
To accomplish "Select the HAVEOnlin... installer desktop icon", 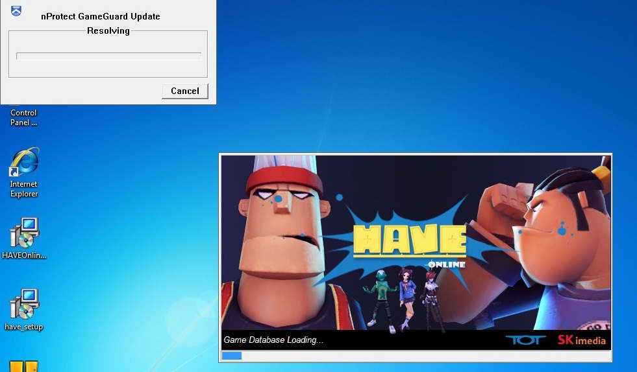I will click(24, 238).
